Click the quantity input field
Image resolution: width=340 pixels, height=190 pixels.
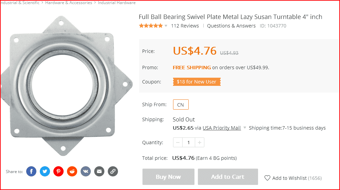click(x=189, y=142)
